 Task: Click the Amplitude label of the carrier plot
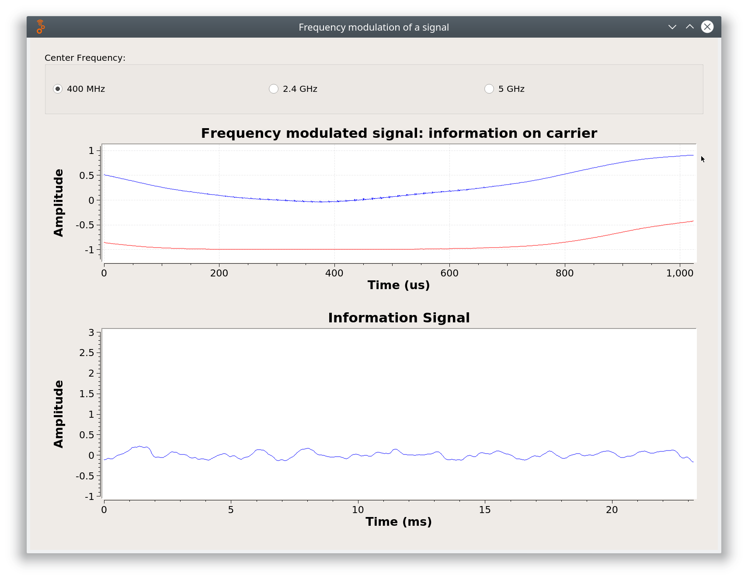click(59, 203)
